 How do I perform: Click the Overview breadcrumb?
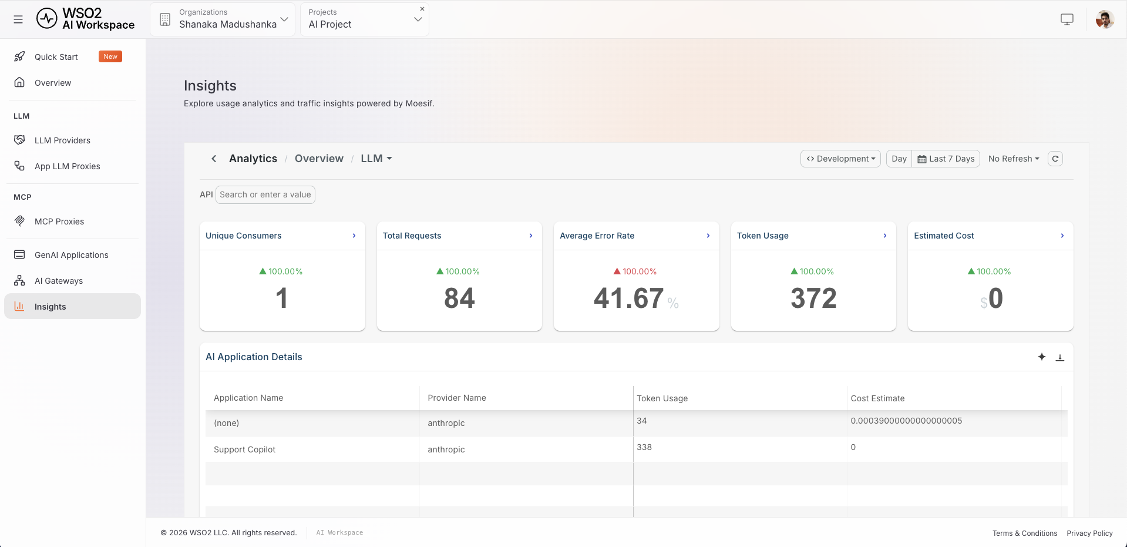pos(319,159)
